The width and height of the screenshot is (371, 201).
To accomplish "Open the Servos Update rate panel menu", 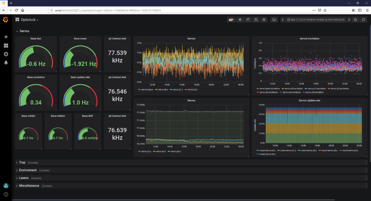I will tap(309, 101).
